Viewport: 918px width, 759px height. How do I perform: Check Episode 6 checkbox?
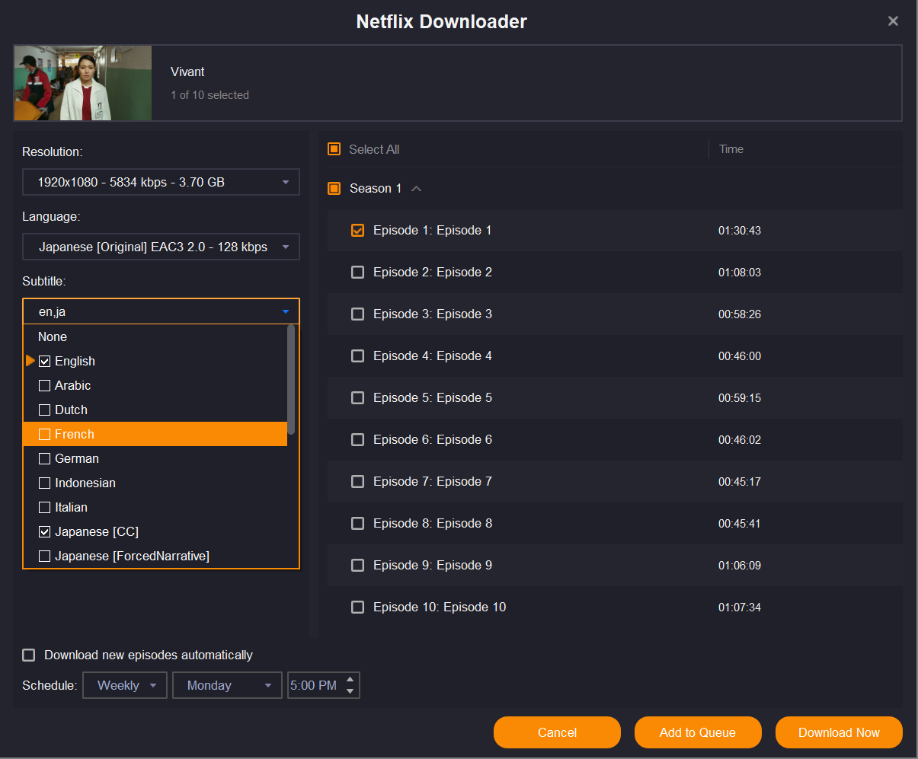point(357,439)
